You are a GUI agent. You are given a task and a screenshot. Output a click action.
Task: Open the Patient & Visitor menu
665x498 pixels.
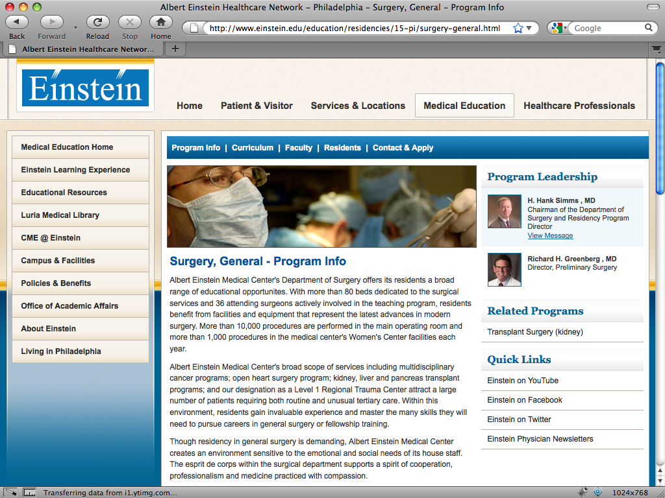click(257, 106)
